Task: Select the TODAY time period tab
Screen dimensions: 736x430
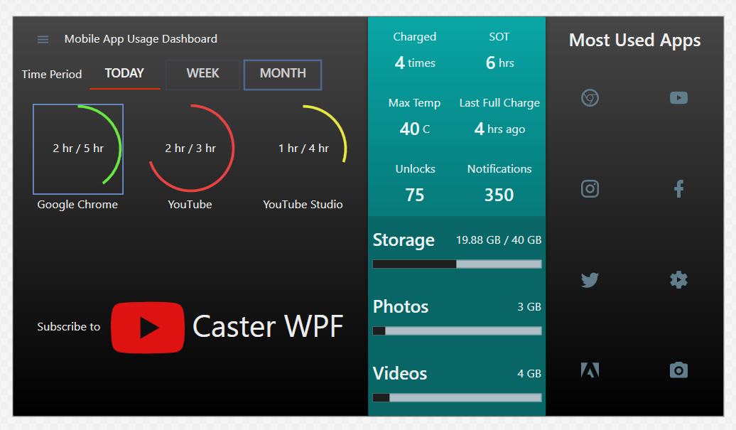Action: (124, 74)
